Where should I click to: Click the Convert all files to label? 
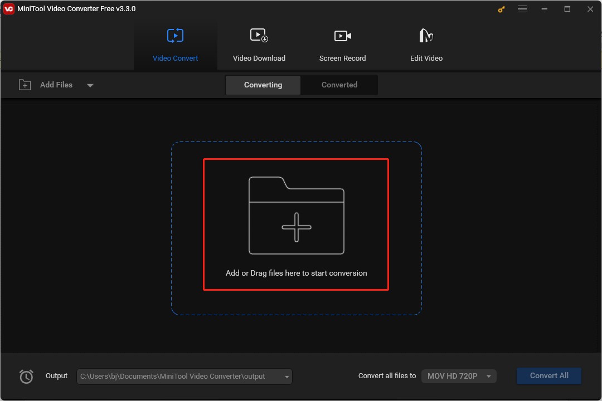click(387, 376)
